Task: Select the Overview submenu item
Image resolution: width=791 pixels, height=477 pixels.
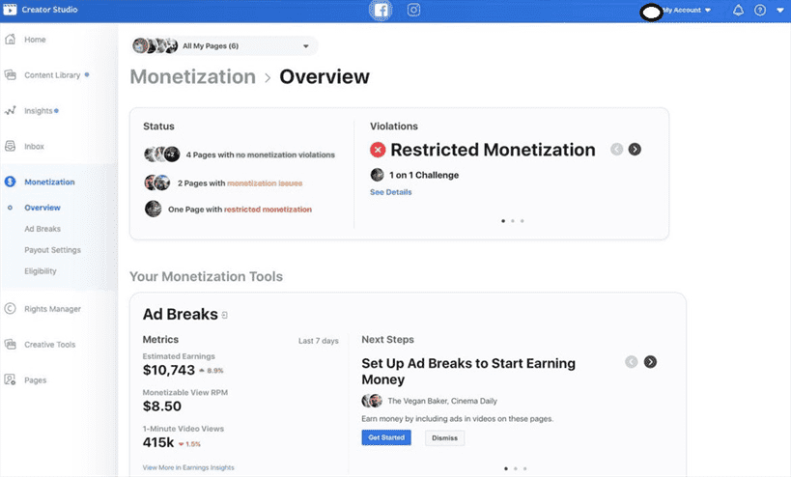Action: coord(42,208)
